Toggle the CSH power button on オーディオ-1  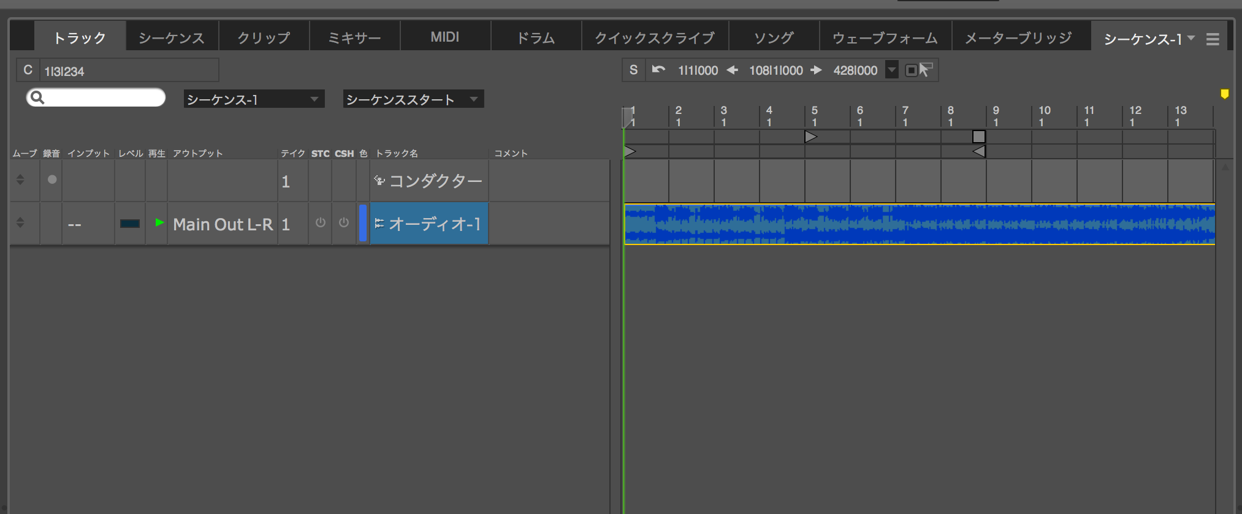point(344,223)
